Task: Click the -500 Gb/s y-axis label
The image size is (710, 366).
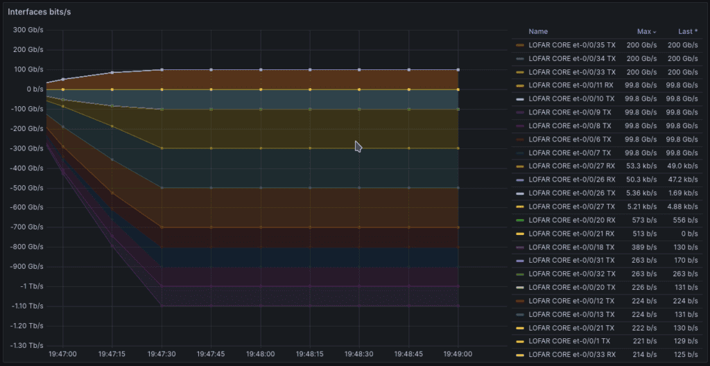Action: pos(27,188)
